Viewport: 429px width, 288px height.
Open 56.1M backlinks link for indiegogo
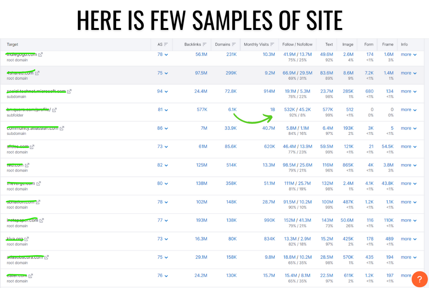(201, 54)
